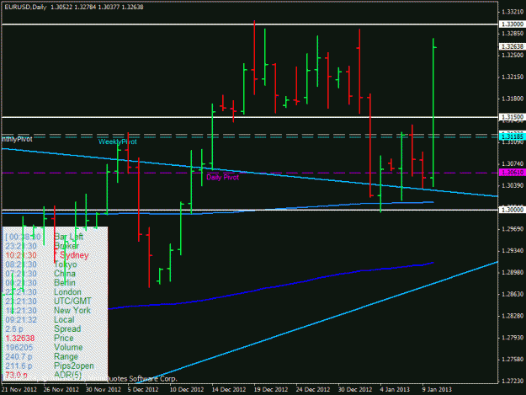Click the 1.32500 price axis value
526x395 pixels.
coord(513,55)
